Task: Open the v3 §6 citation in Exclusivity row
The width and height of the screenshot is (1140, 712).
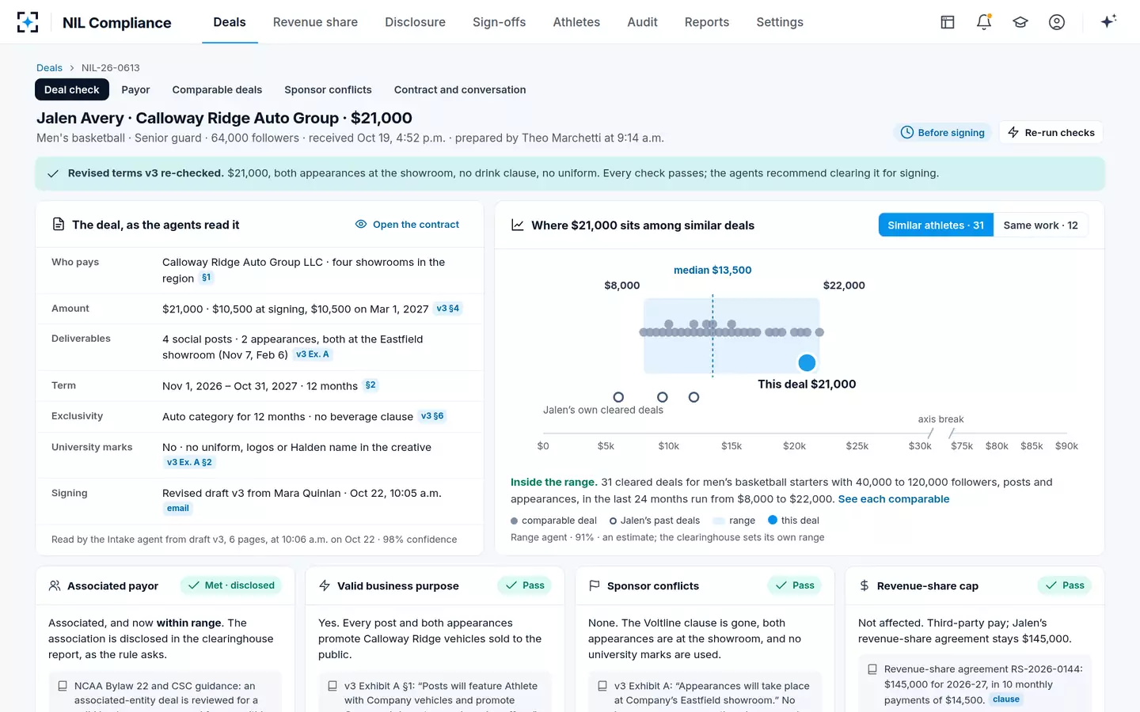Action: pyautogui.click(x=432, y=416)
